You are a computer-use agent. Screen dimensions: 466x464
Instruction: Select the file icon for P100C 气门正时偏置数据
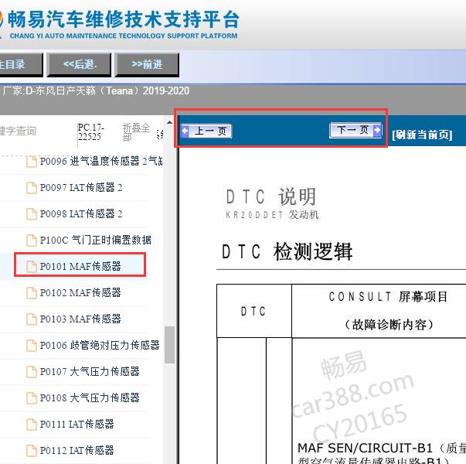pos(32,241)
